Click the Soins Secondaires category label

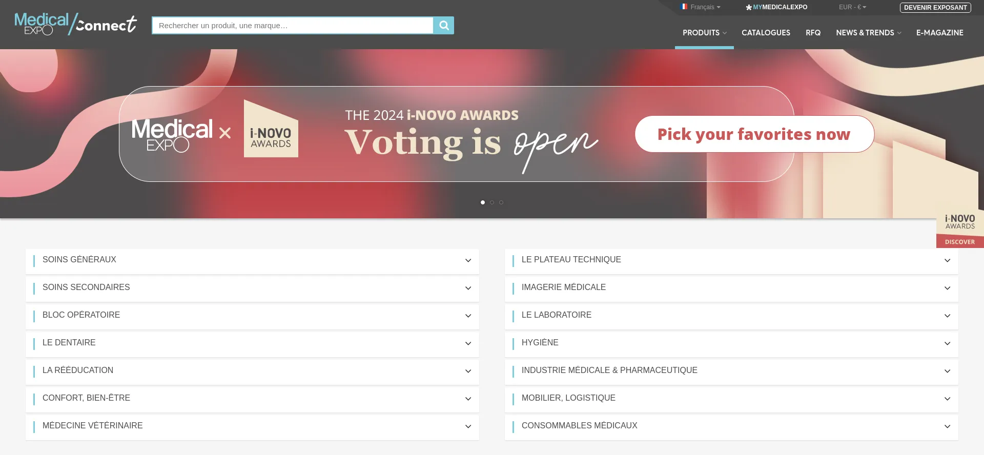86,287
